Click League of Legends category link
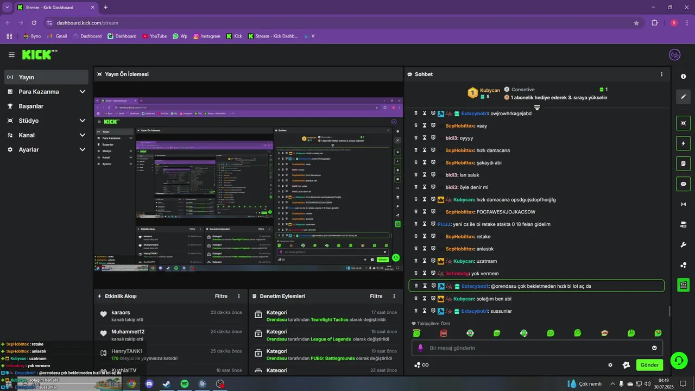Screen dimensions: 695x391 pyautogui.click(x=331, y=339)
